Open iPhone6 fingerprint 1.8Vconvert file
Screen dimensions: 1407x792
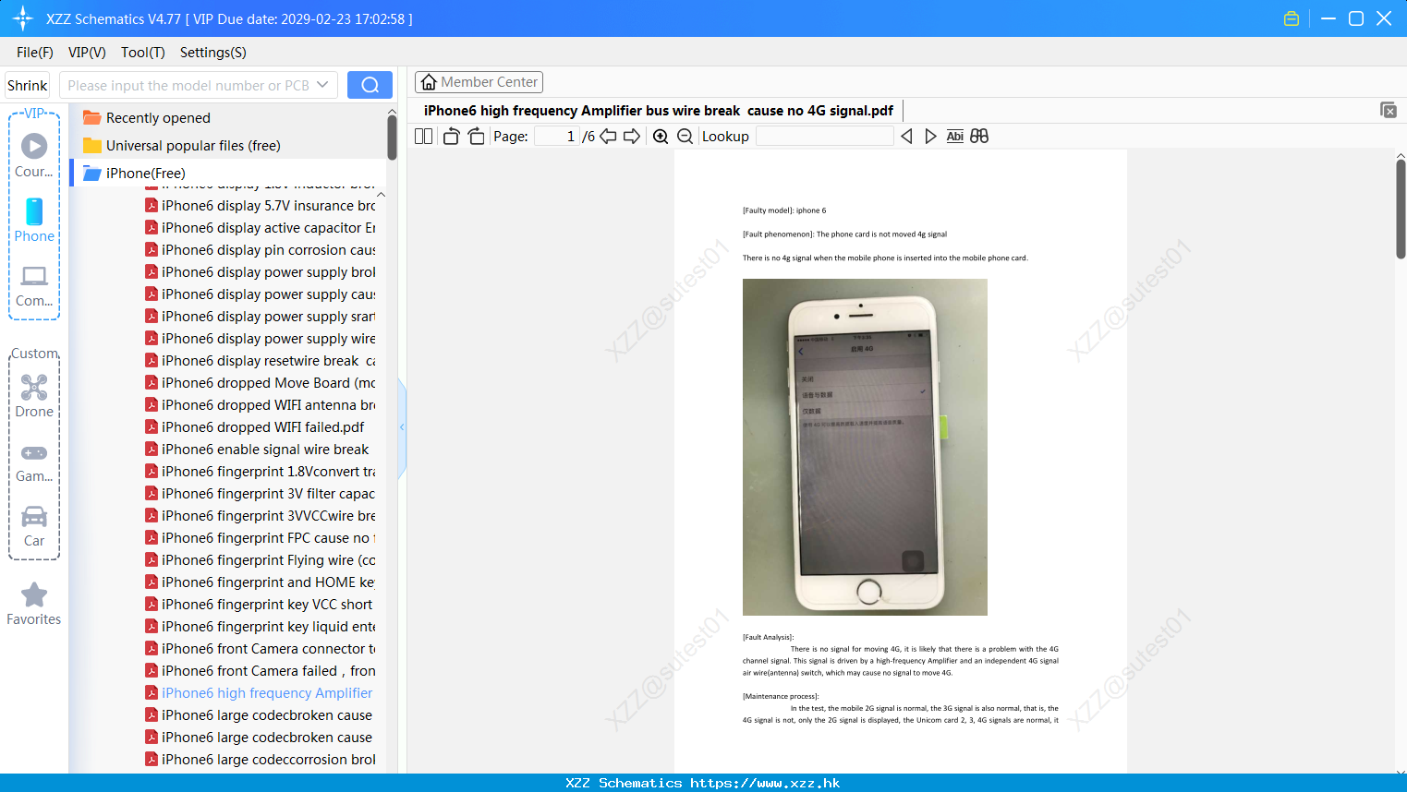(261, 472)
